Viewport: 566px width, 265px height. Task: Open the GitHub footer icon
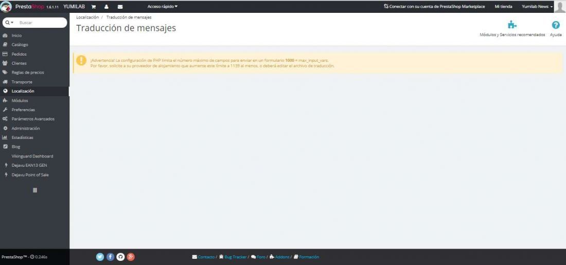tap(120, 257)
